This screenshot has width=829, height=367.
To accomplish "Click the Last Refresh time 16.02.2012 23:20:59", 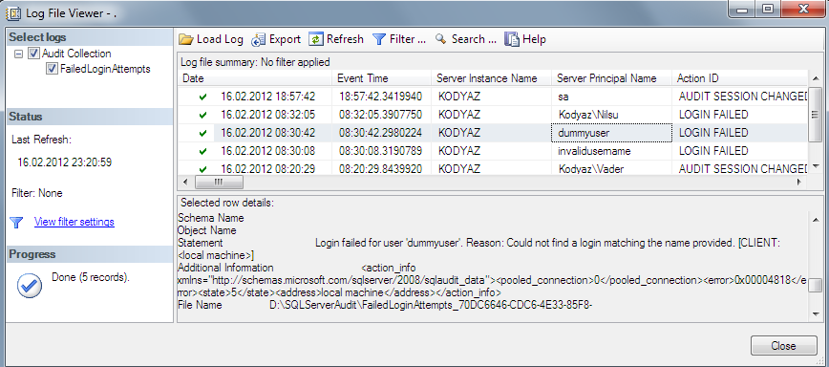I will tap(65, 162).
